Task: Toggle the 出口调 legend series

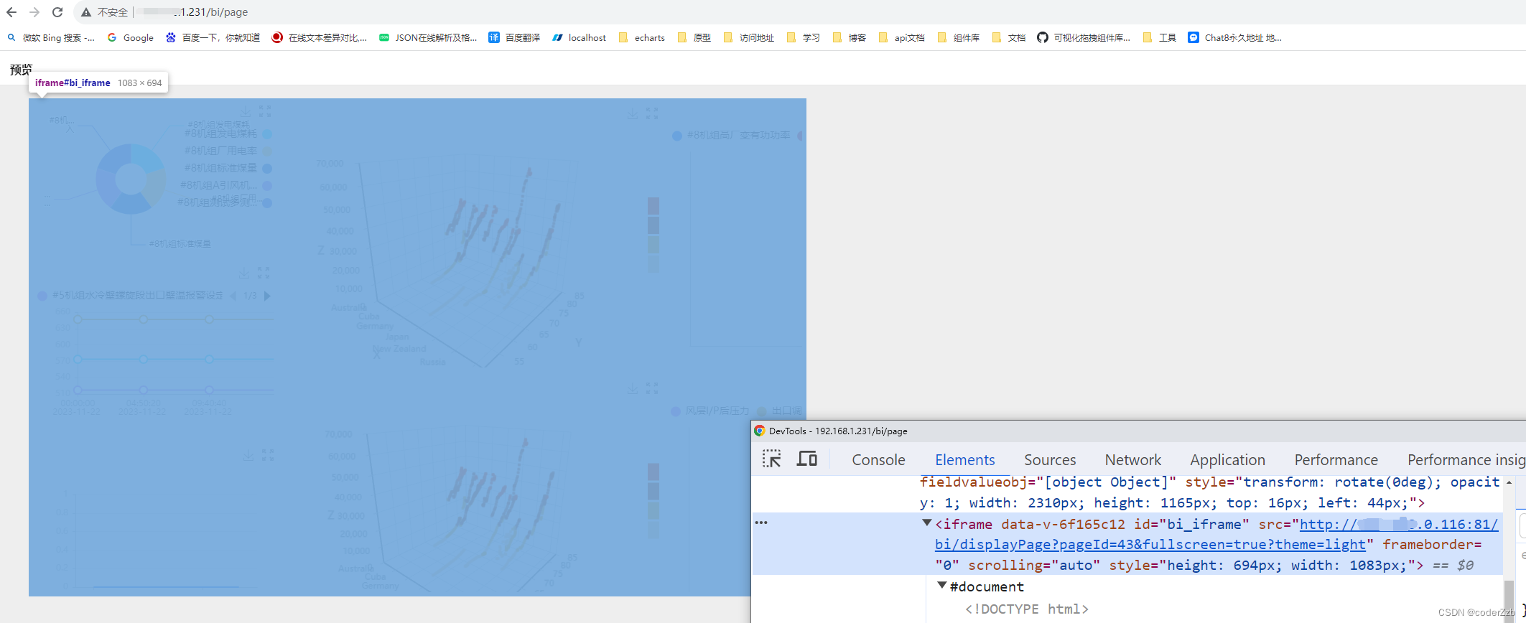Action: [781, 411]
